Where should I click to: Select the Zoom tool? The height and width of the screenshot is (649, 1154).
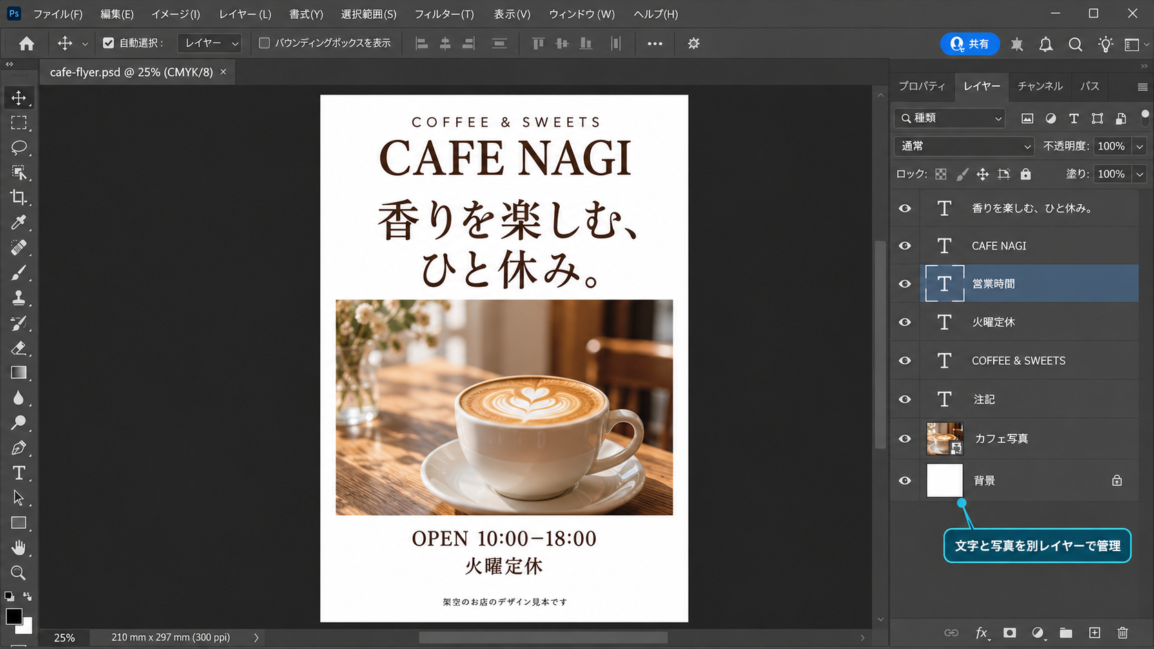[x=19, y=572]
